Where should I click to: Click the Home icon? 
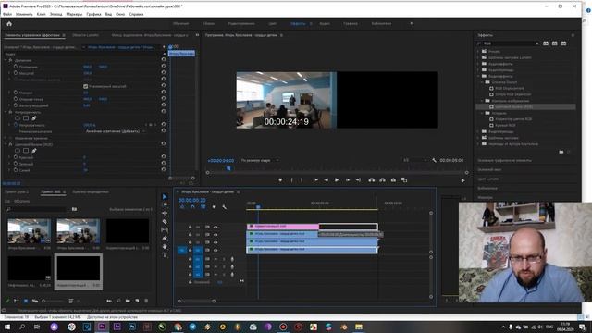(9, 24)
